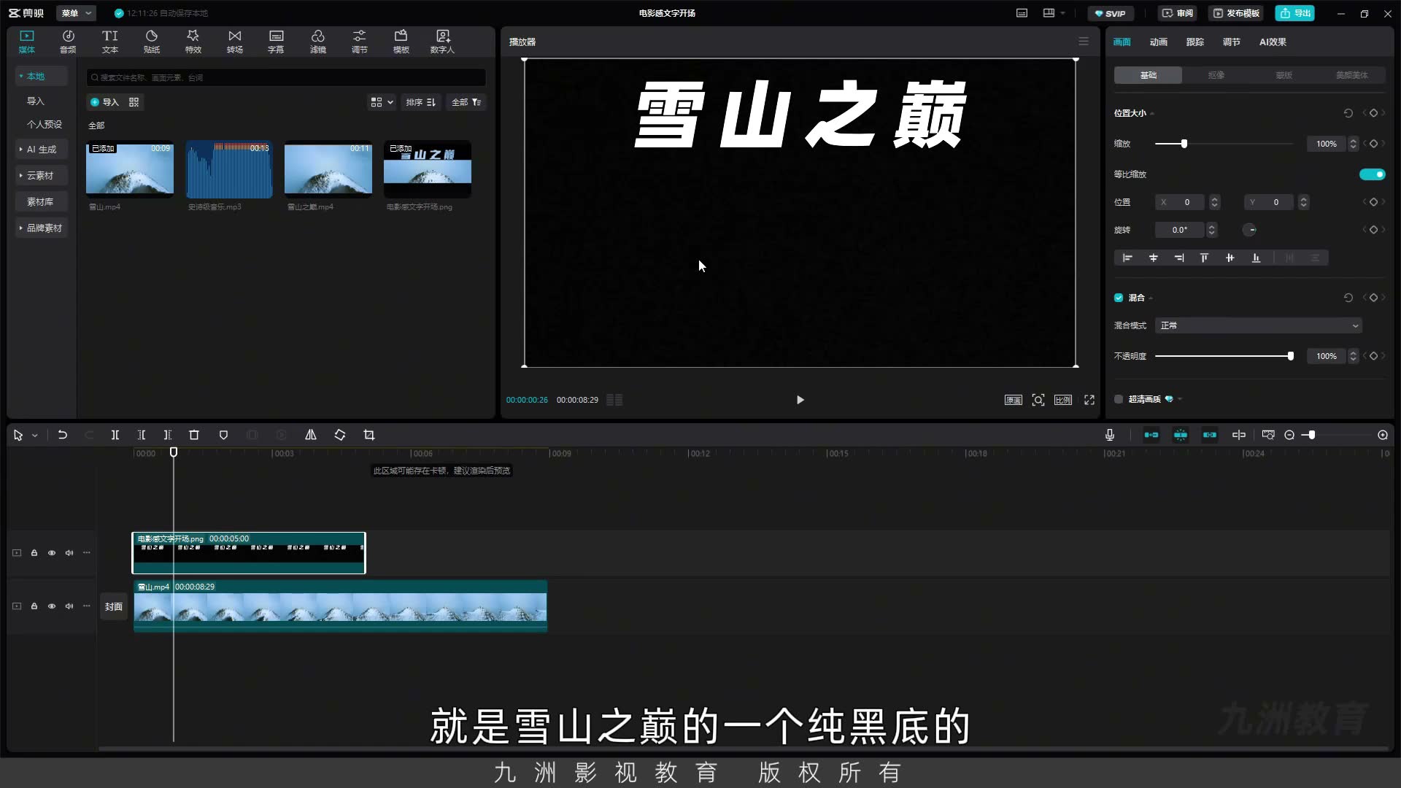Select the 史诗级音乐.mp3 media thumbnail
This screenshot has width=1401, height=788.
[x=229, y=169]
